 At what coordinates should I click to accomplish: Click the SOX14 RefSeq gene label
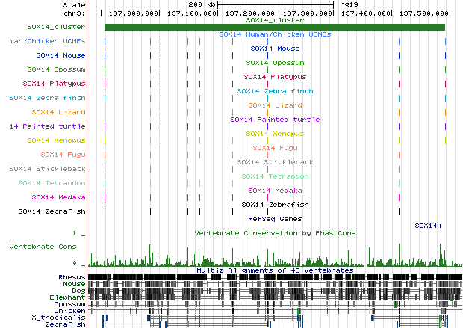[426, 226]
